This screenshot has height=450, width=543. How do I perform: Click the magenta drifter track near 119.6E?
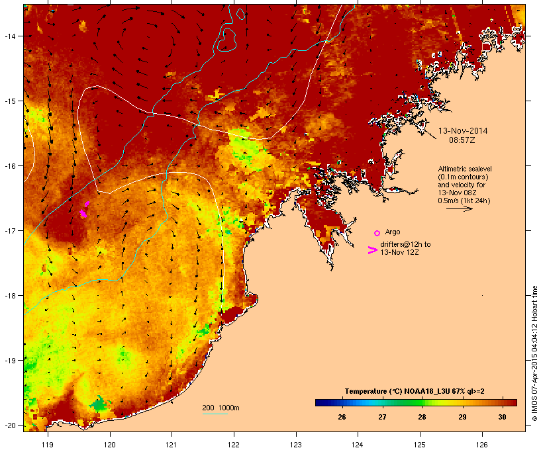84,210
